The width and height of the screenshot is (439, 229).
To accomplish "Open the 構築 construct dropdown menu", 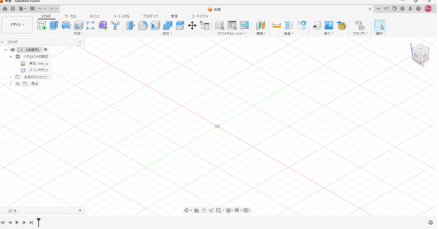I will click(260, 33).
